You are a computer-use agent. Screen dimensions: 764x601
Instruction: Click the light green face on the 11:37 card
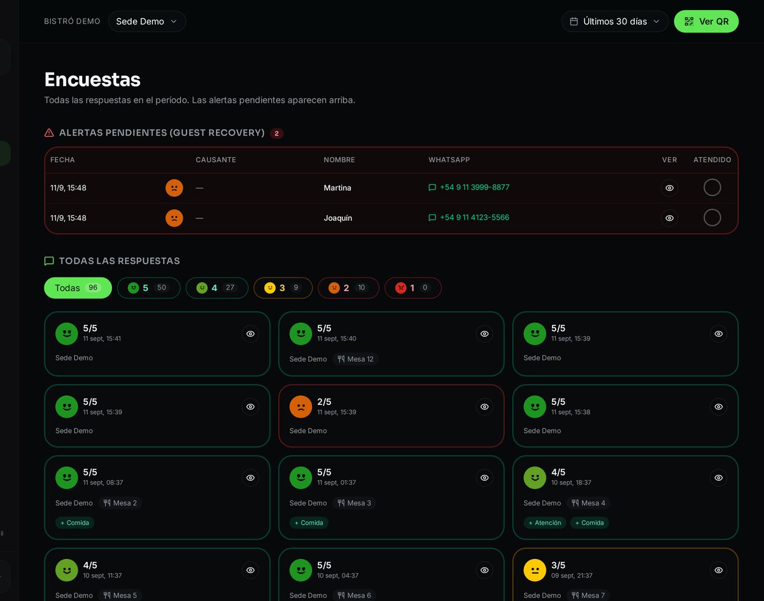[67, 570]
